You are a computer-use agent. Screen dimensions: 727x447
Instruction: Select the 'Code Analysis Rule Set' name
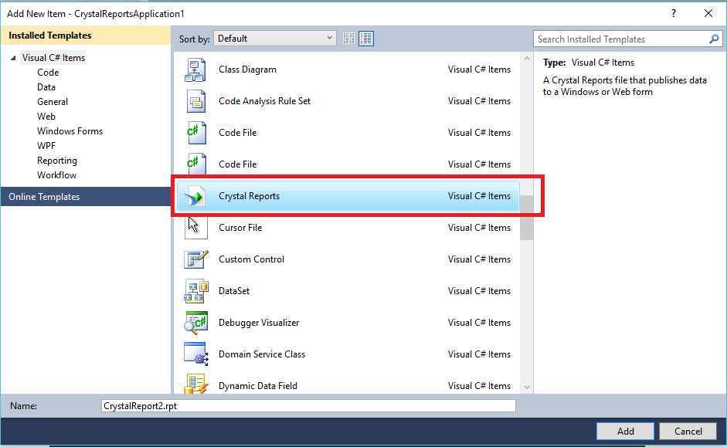click(x=264, y=101)
